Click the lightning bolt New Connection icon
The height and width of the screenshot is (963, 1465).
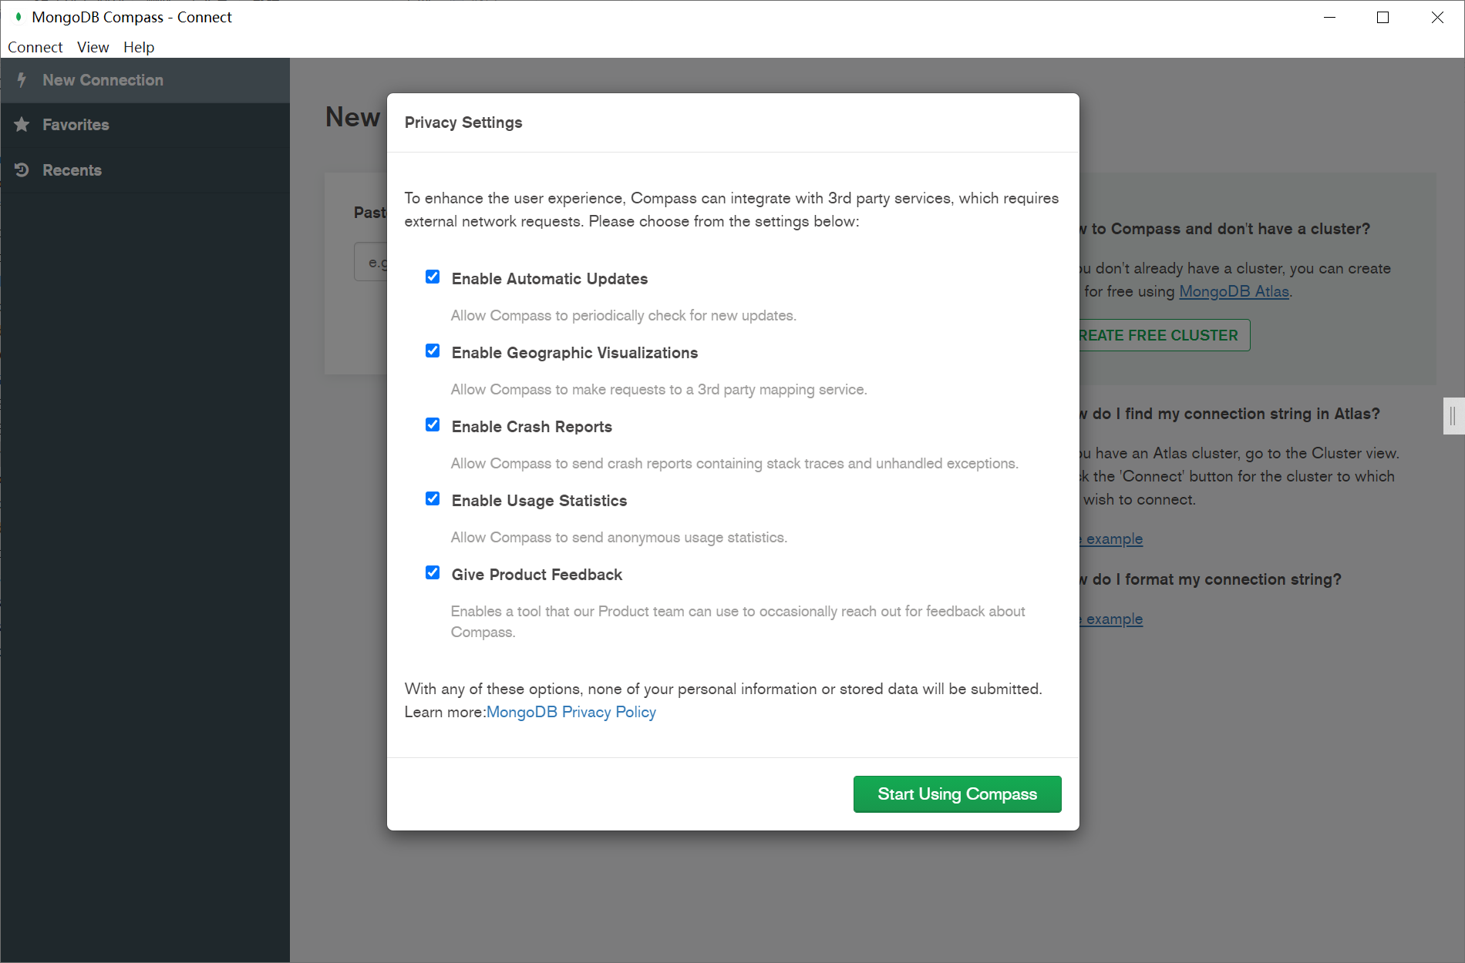point(22,79)
